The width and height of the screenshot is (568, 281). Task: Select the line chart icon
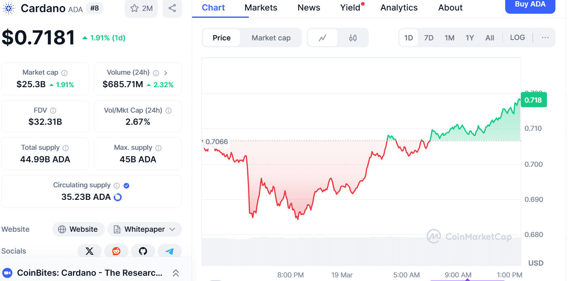click(322, 38)
